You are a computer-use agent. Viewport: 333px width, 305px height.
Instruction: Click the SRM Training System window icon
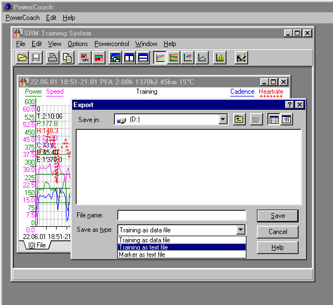[x=18, y=33]
